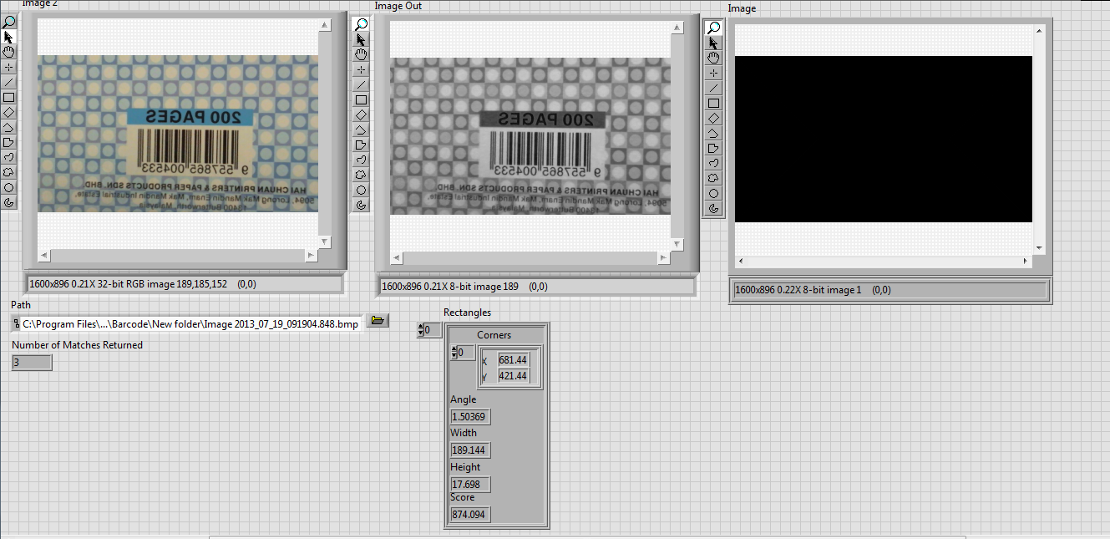Select the Selection arrow in Image palette
Image resolution: width=1110 pixels, height=539 pixels.
tap(713, 43)
